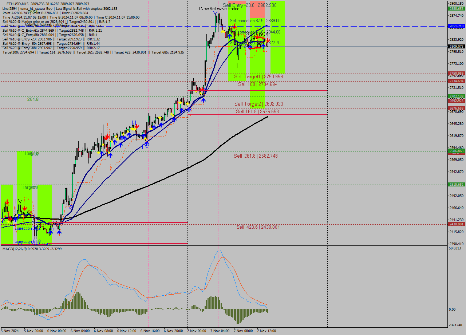Click the 2900.150 price scale value

coord(457,3)
